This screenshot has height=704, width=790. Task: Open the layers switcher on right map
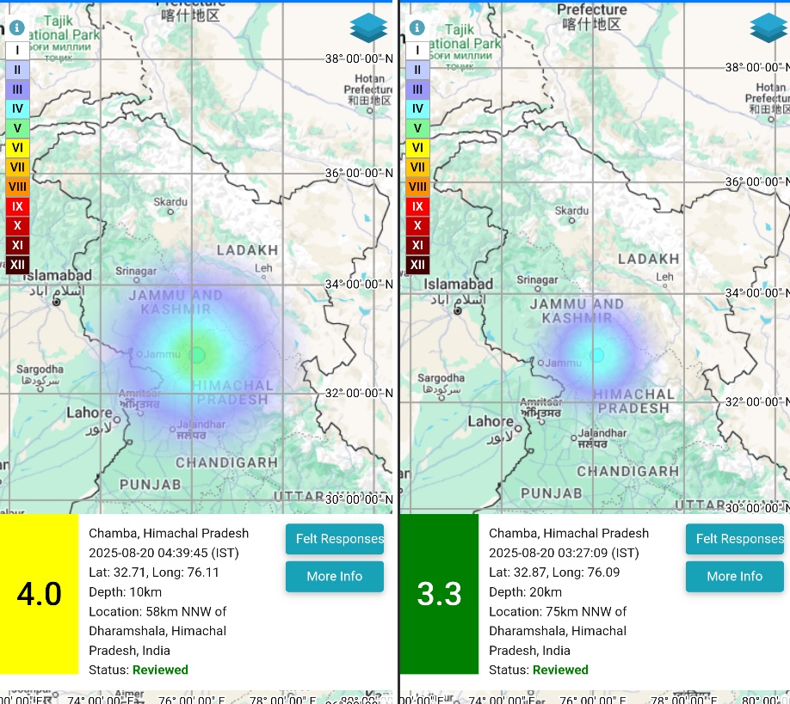point(768,28)
